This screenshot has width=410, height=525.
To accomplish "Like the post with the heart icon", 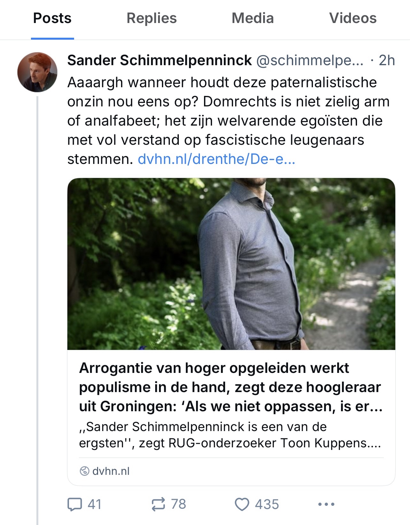I will 242,504.
